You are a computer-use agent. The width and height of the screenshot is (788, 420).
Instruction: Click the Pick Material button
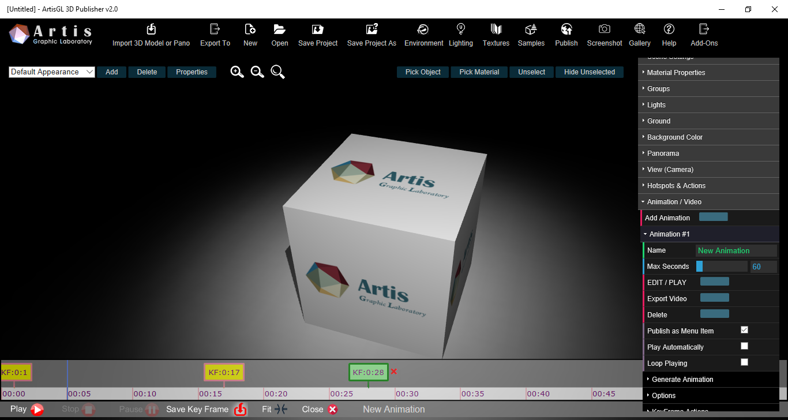click(479, 72)
